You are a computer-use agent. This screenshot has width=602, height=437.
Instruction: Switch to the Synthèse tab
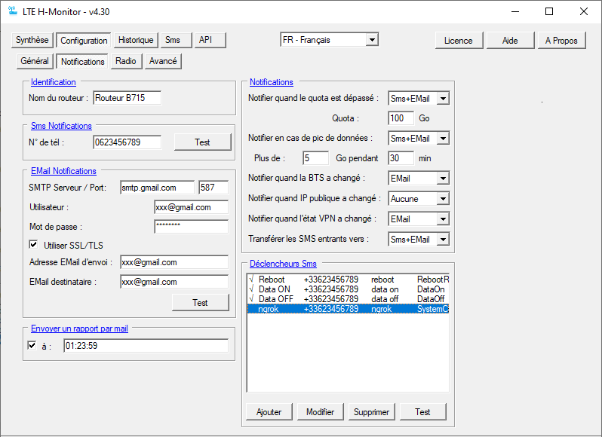point(32,41)
